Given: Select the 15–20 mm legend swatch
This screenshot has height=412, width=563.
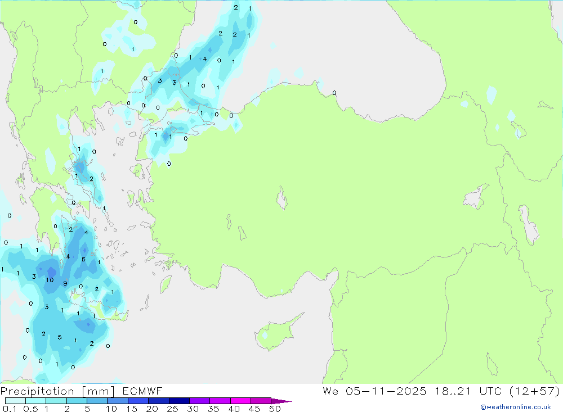Looking at the screenshot, I should [138, 401].
